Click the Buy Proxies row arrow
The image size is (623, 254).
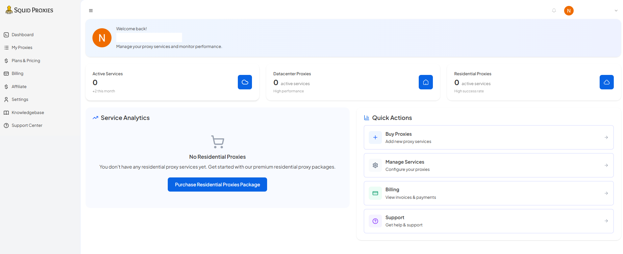pos(606,137)
